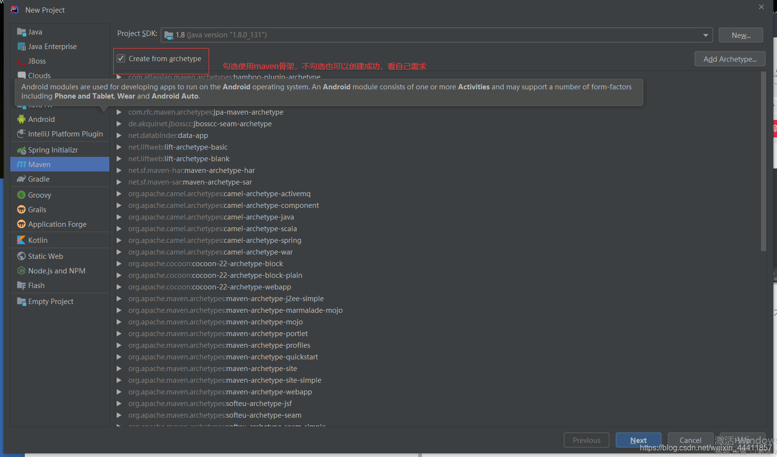The height and width of the screenshot is (457, 777).
Task: Click the Gradle elephant icon
Action: (21, 179)
